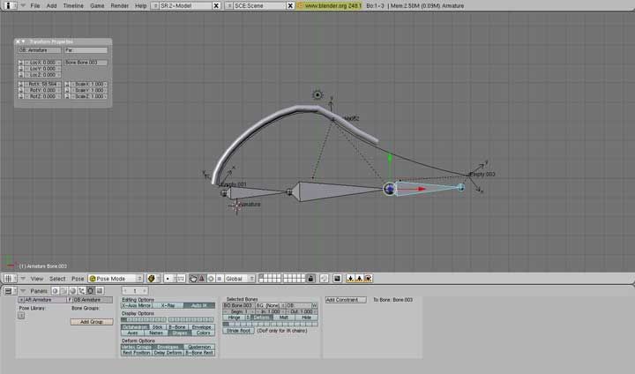
Task: Open the Render menu
Action: tap(119, 5)
